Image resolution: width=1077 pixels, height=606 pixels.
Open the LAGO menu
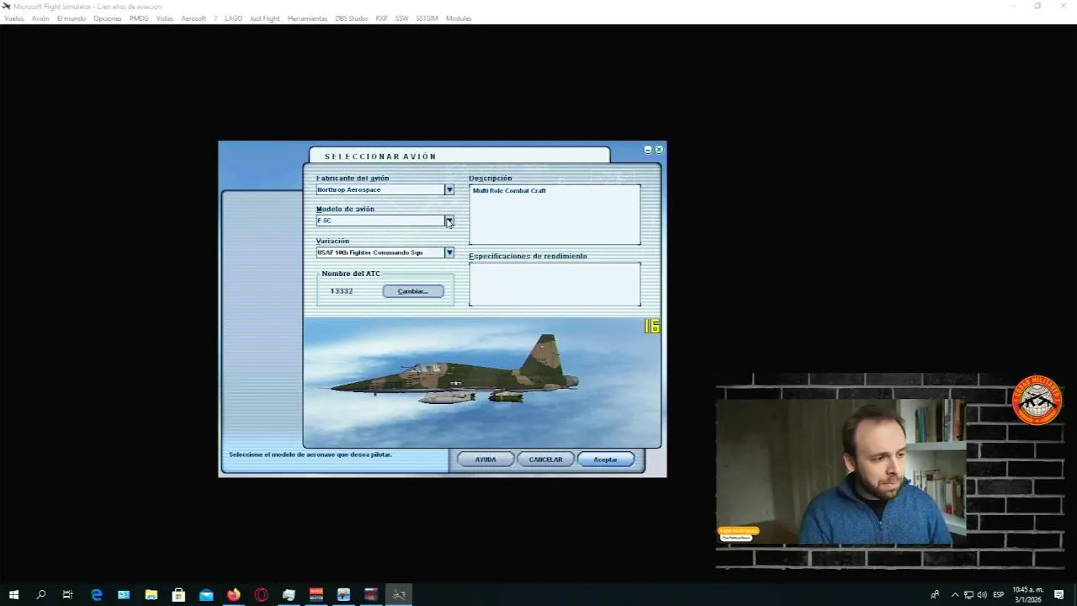coord(233,19)
